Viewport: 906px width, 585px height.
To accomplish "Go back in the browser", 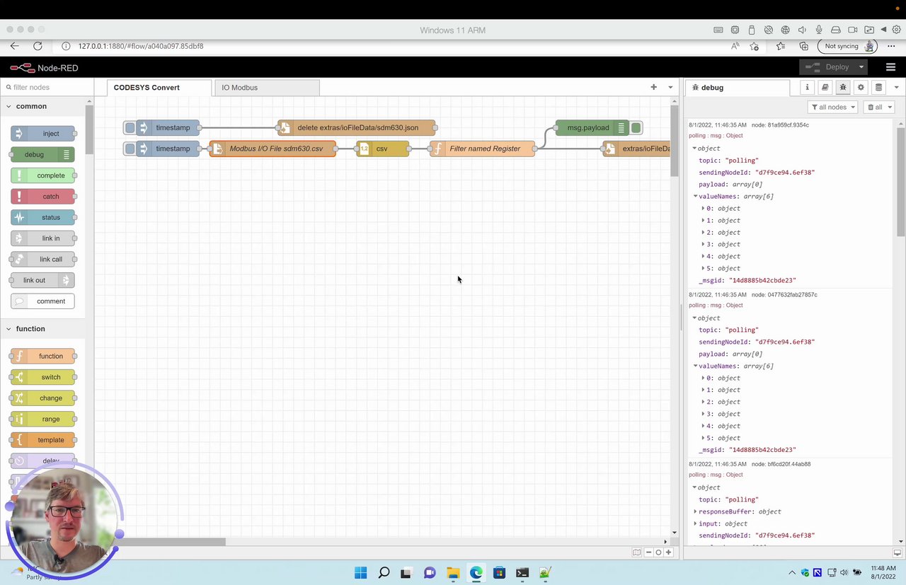I will [14, 46].
